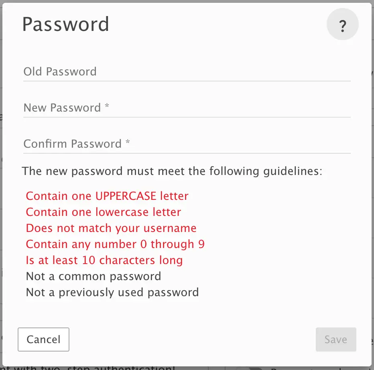
Task: Click the Save button
Action: coord(335,340)
